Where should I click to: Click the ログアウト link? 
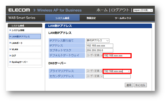pos(120,10)
